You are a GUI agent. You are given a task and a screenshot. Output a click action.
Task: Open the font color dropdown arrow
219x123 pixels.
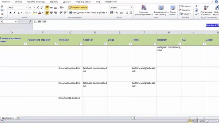(42, 13)
